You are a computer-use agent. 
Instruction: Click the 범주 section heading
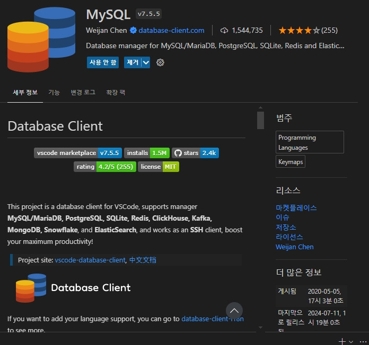pos(284,118)
